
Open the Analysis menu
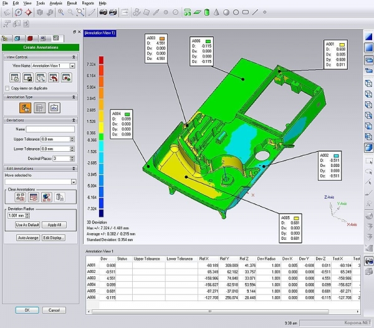pos(55,3)
